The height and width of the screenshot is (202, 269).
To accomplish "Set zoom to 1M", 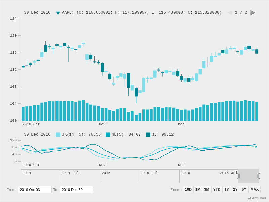I will click(198, 189).
